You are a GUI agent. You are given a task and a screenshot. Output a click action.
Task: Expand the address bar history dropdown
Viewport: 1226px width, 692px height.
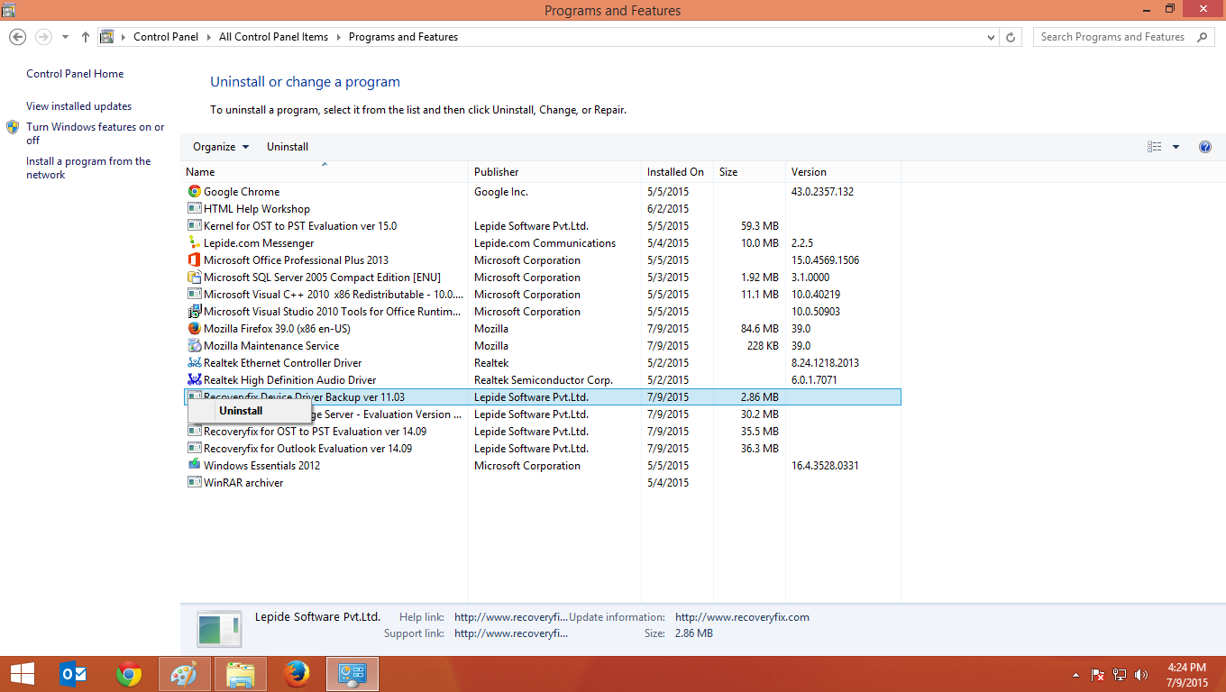point(991,37)
